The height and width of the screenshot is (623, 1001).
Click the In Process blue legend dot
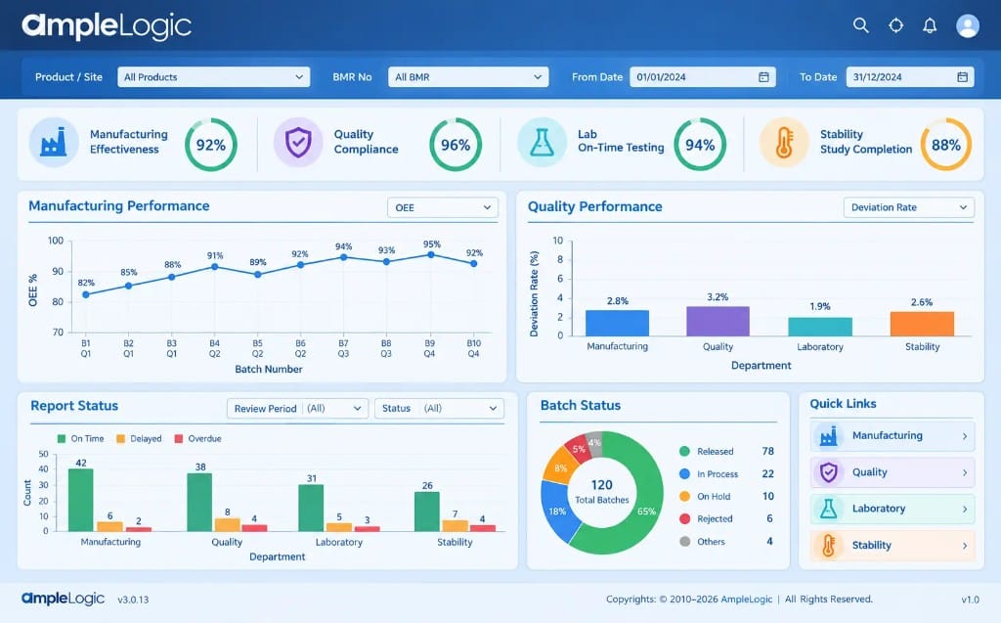pyautogui.click(x=684, y=473)
